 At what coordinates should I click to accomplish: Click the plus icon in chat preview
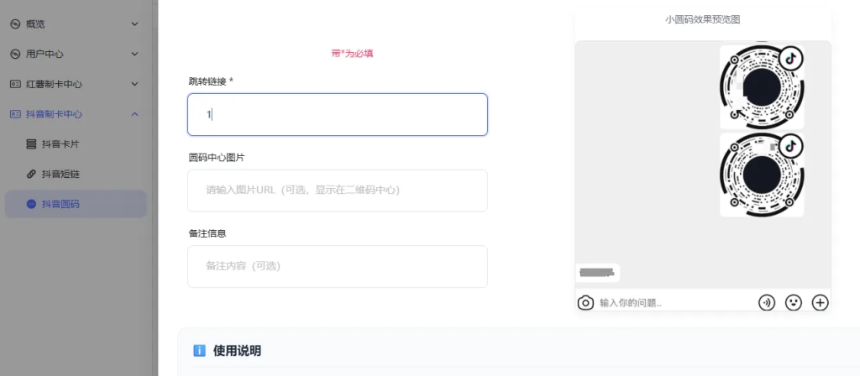click(820, 302)
